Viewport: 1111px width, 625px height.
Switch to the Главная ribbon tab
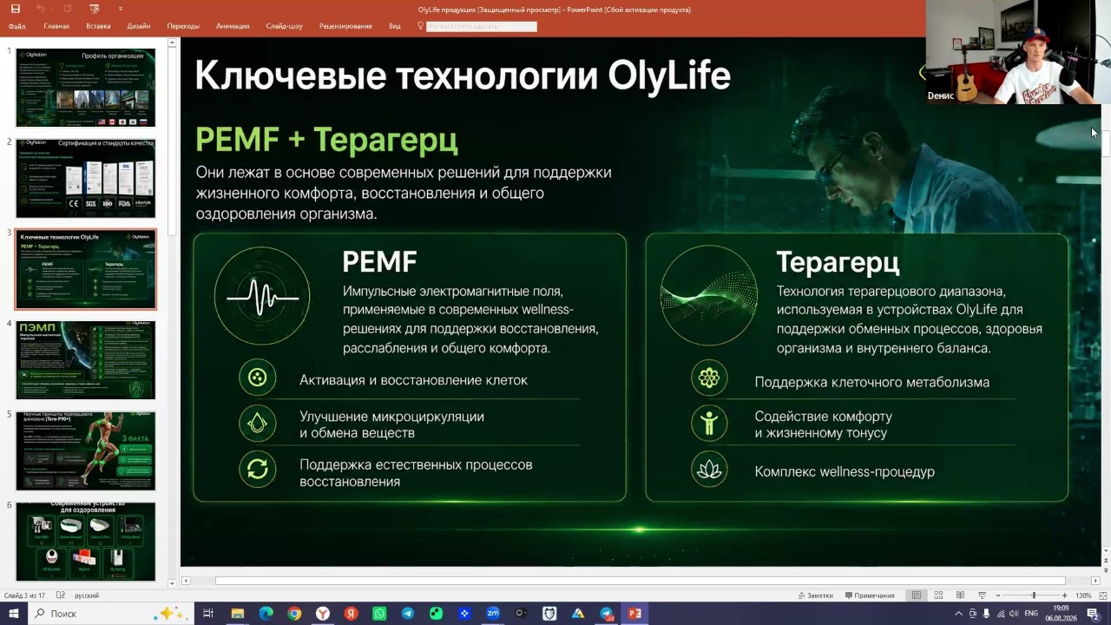coord(56,26)
